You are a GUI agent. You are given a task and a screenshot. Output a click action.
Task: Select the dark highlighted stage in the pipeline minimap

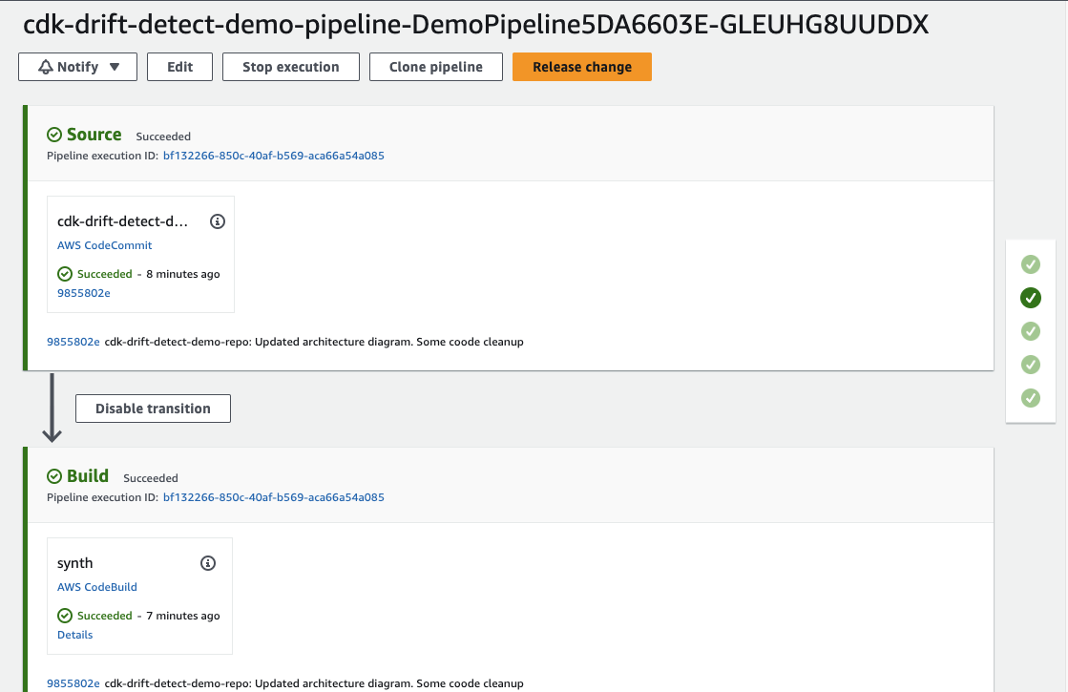[x=1030, y=298]
